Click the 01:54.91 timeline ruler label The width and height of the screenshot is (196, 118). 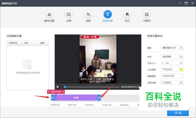89,105
